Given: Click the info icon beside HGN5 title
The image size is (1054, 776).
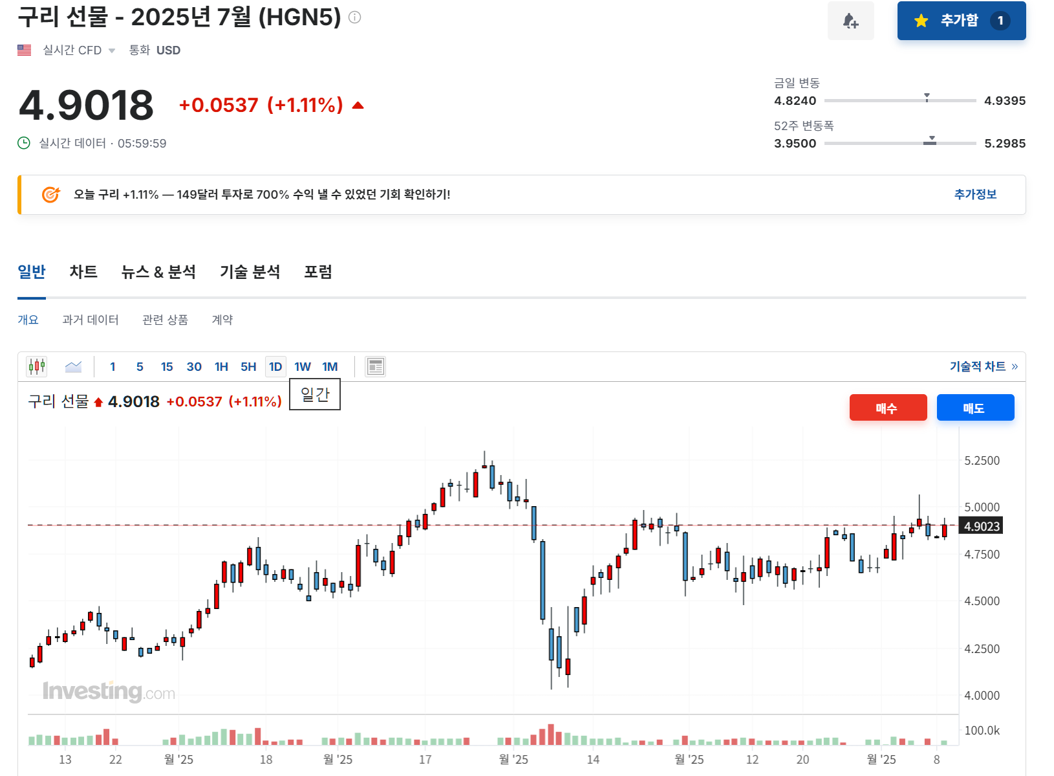Looking at the screenshot, I should click(x=353, y=17).
